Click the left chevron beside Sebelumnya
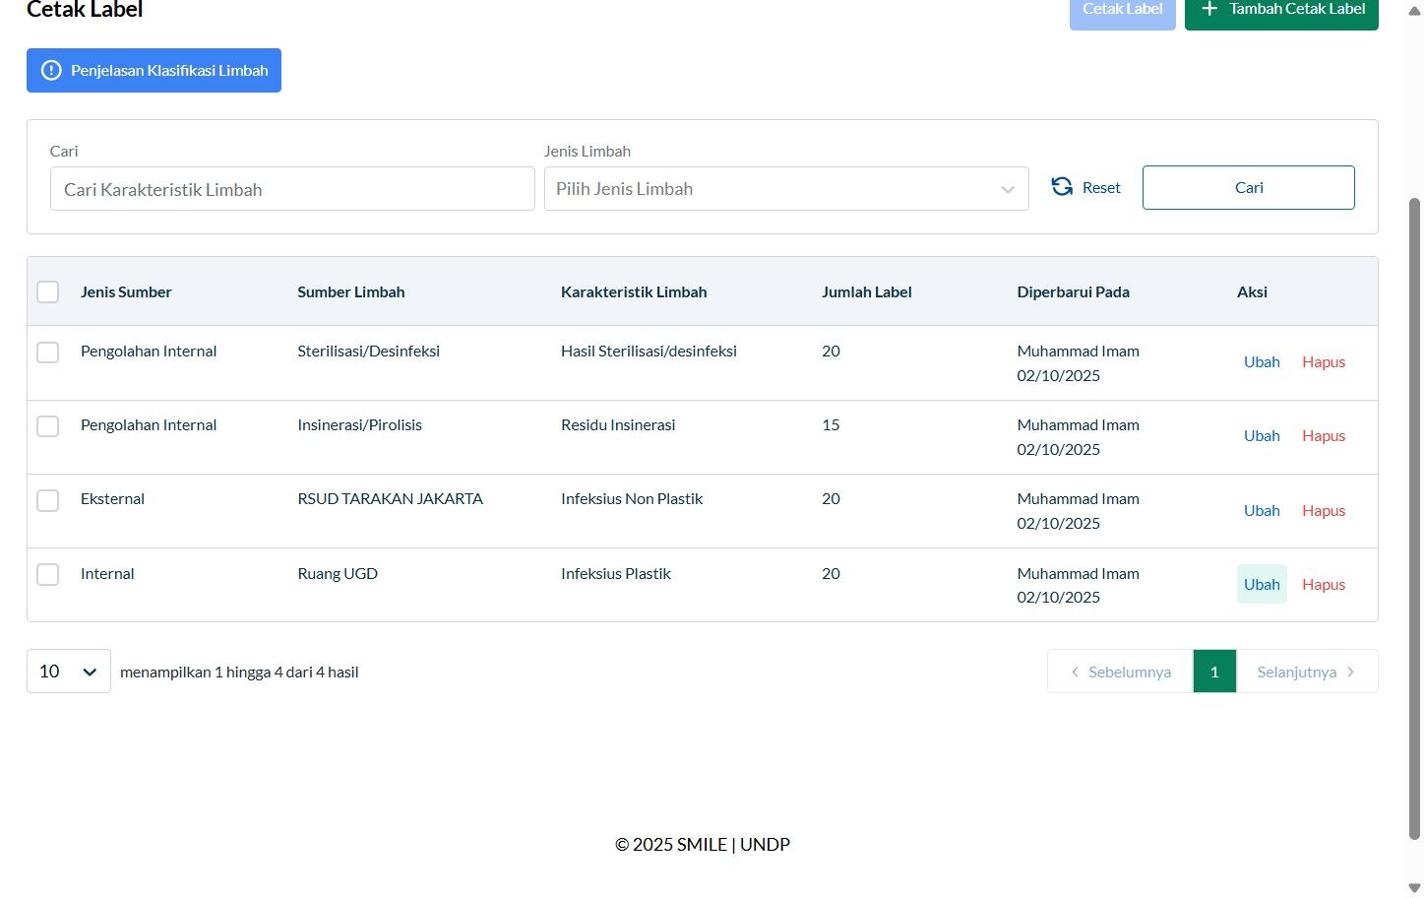 pyautogui.click(x=1075, y=672)
